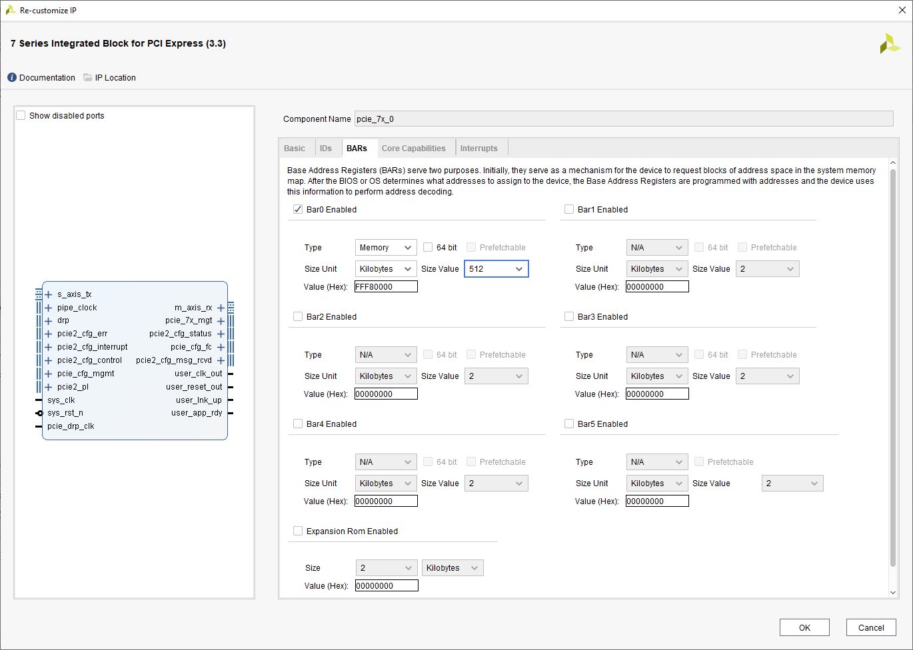Switch to the Interrupts tab
This screenshot has width=913, height=650.
pyautogui.click(x=478, y=149)
